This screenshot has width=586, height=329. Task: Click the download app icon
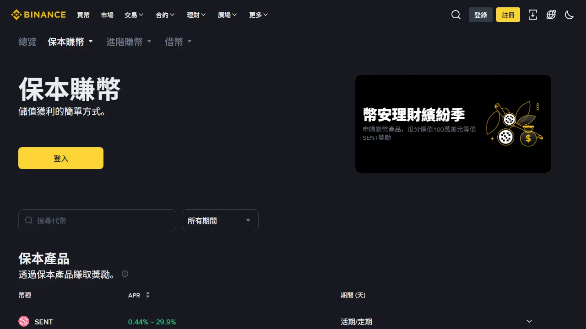(533, 15)
